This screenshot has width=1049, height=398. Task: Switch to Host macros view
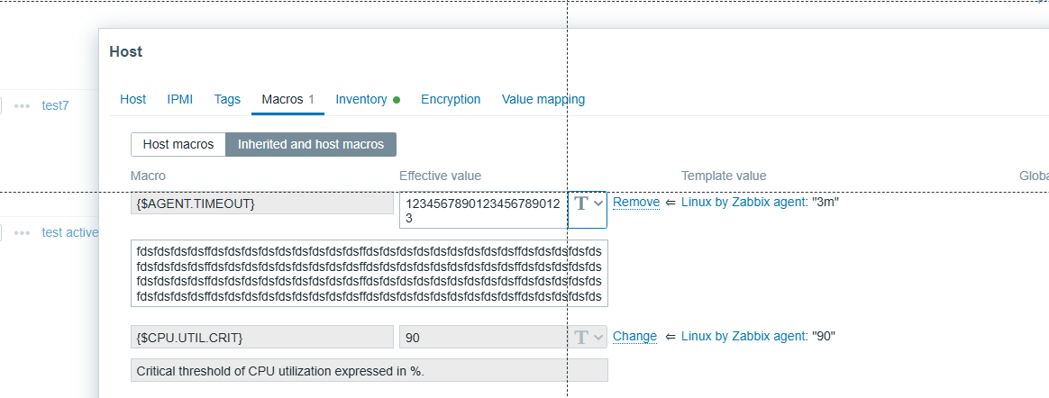[x=178, y=144]
